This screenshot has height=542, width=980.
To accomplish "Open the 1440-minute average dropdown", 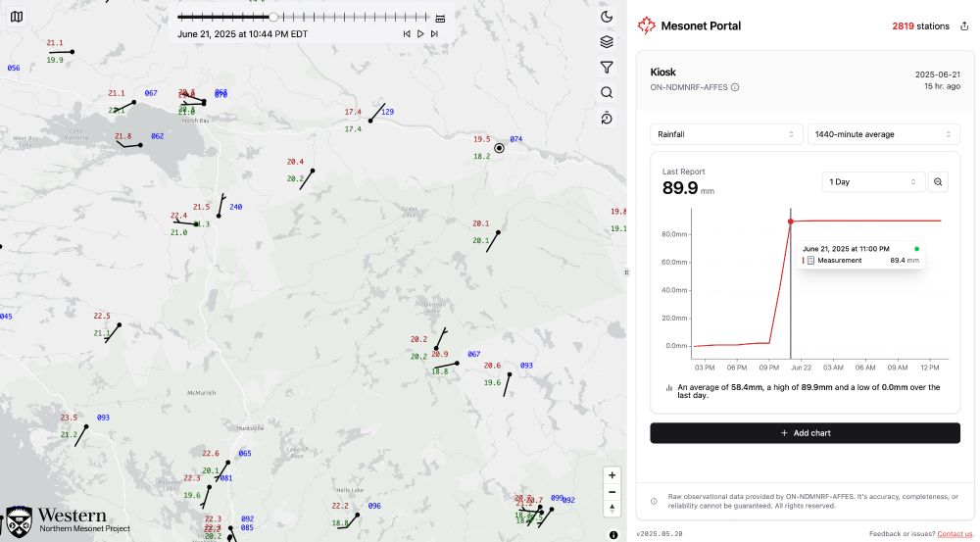I will coord(884,134).
